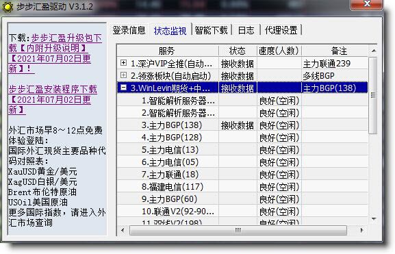Click 接收数据 status in 2.领涨板块 row
Image resolution: width=395 pixels, height=254 pixels.
[238, 75]
